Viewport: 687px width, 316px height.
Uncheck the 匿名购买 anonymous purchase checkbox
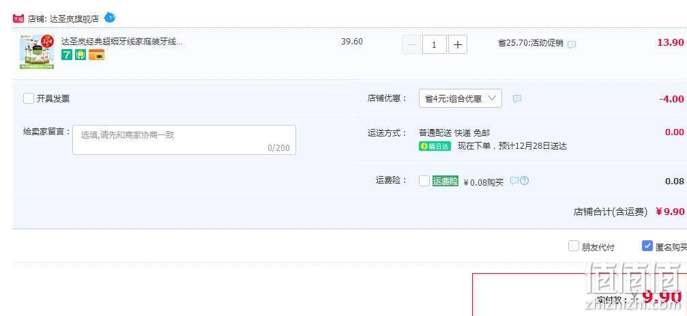647,246
